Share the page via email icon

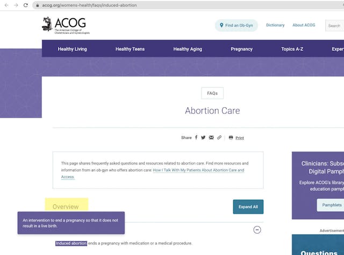tap(211, 138)
